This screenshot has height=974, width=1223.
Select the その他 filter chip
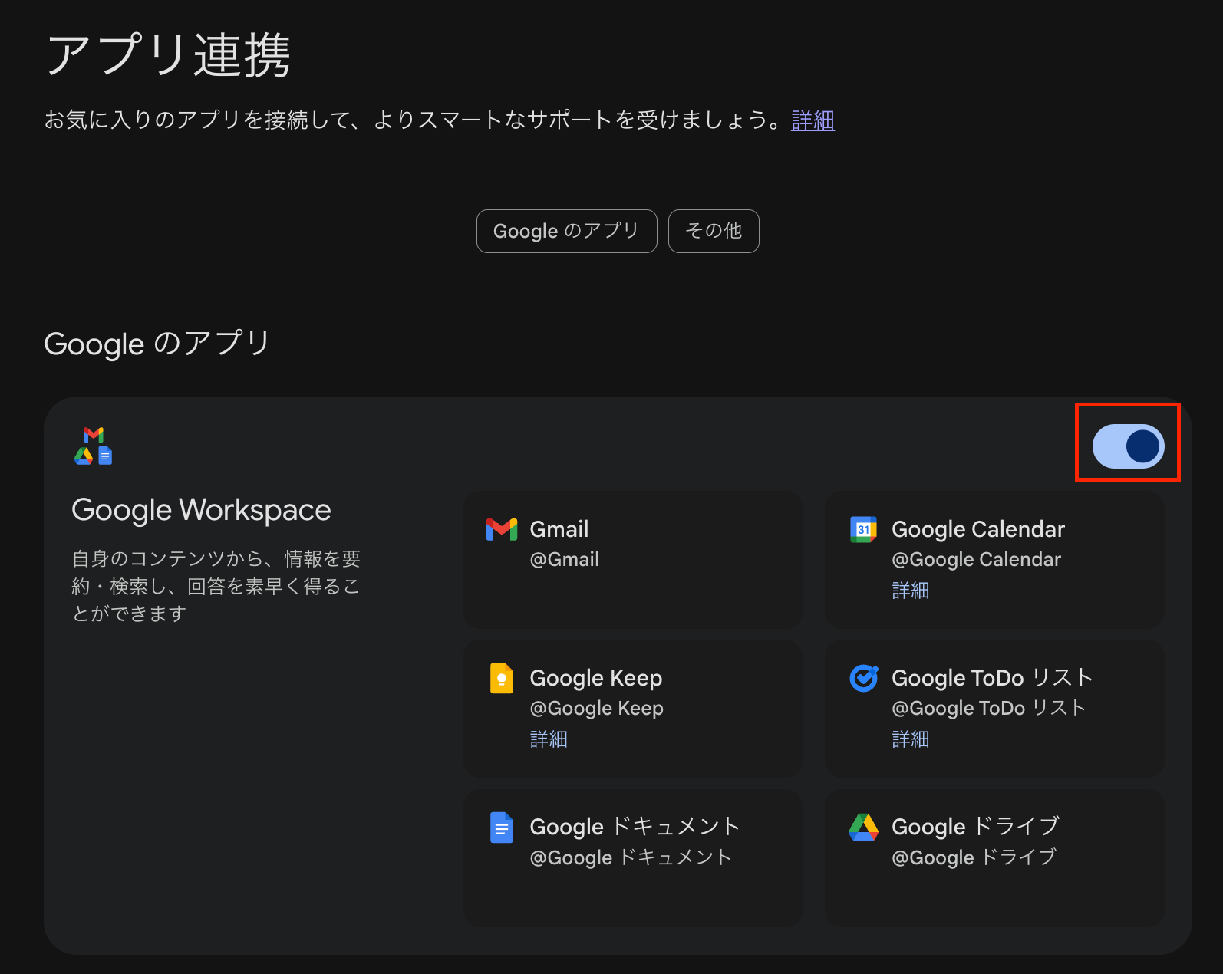pos(714,231)
